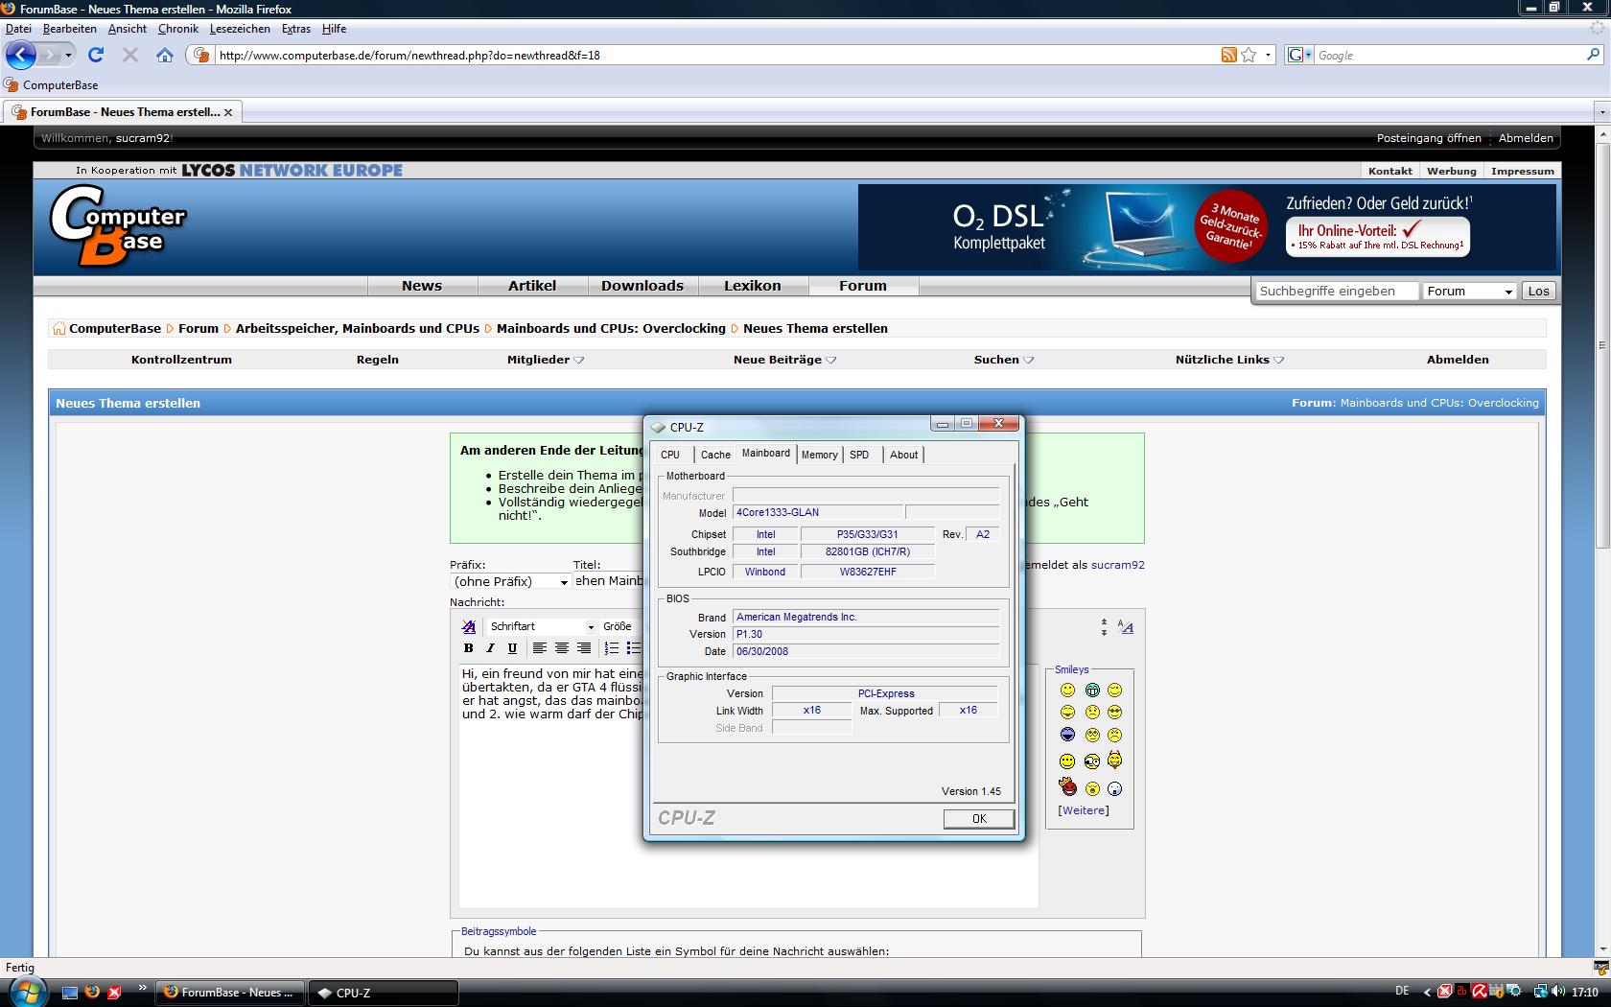Switch to the SPD tab in CPU-Z
This screenshot has height=1007, width=1611.
[859, 455]
